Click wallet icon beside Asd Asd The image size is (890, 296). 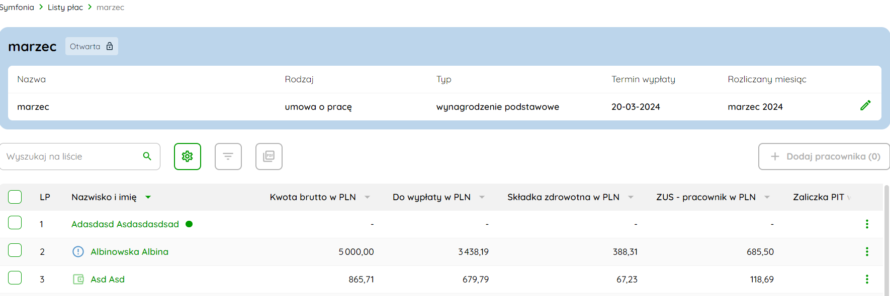pos(78,279)
